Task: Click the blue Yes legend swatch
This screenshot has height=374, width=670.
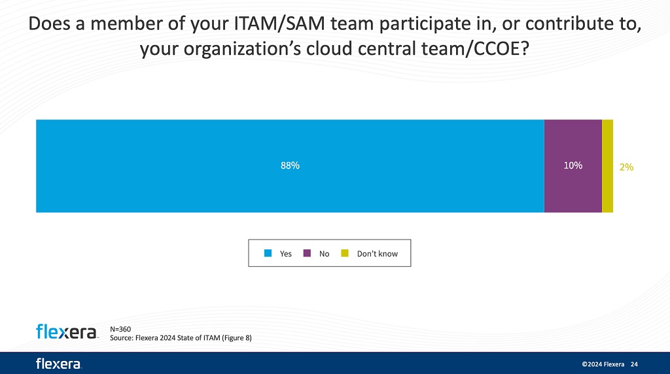Action: (x=268, y=253)
